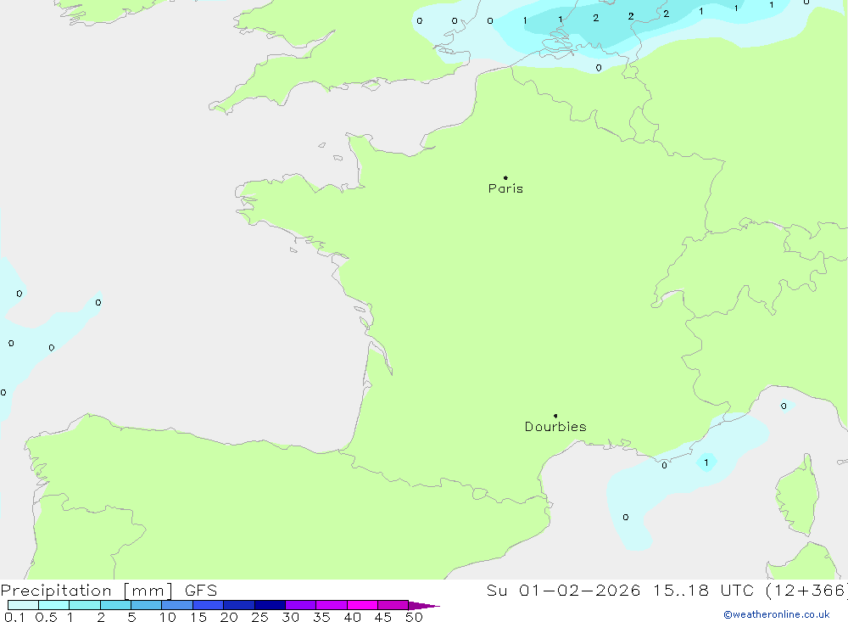
Task: Click the '0.5' legend scale value
Action: tap(46, 617)
